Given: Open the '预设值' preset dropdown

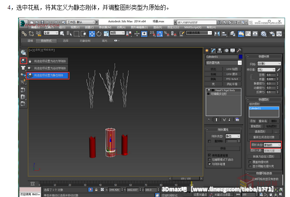Looking at the screenshot, I should pos(266,70).
